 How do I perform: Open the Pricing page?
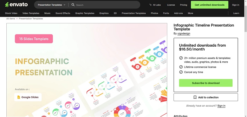(184, 5)
